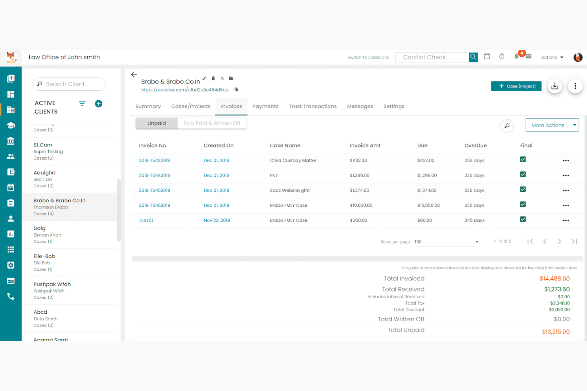The width and height of the screenshot is (587, 391).
Task: Switch to the Summary tab
Action: (x=148, y=107)
